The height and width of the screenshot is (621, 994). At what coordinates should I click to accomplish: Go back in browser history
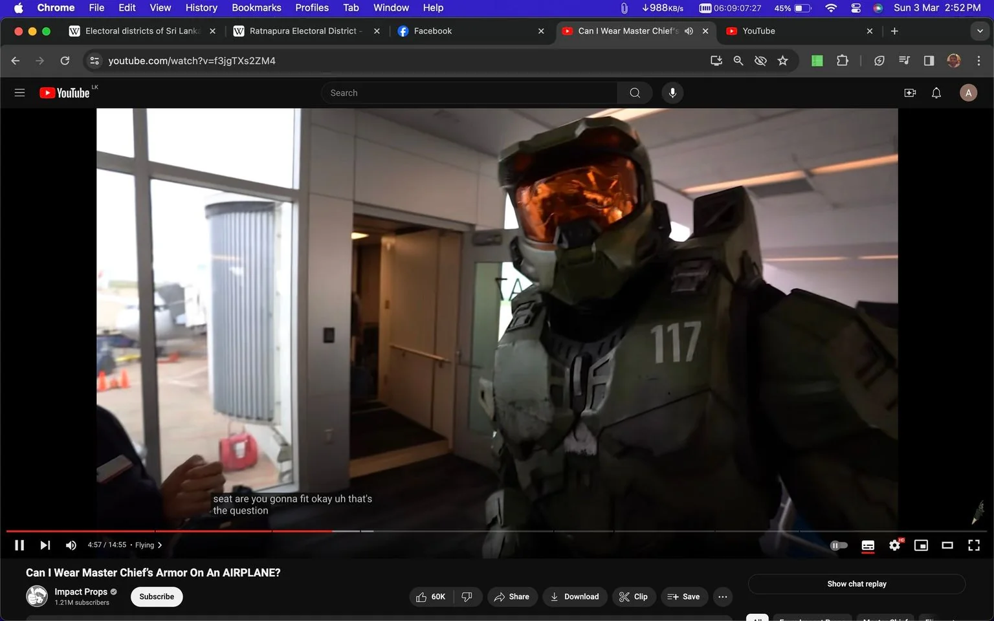tap(16, 60)
